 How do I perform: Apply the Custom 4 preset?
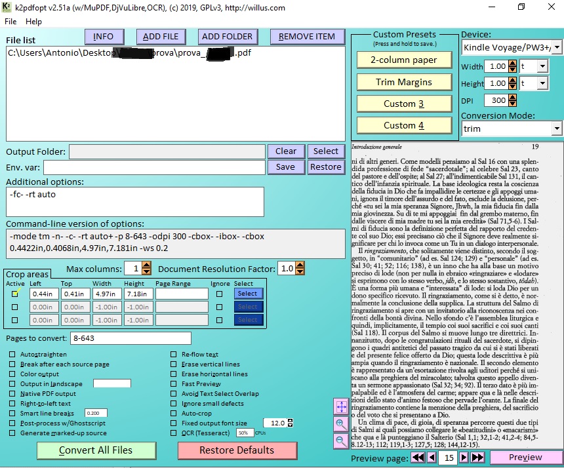click(x=404, y=125)
